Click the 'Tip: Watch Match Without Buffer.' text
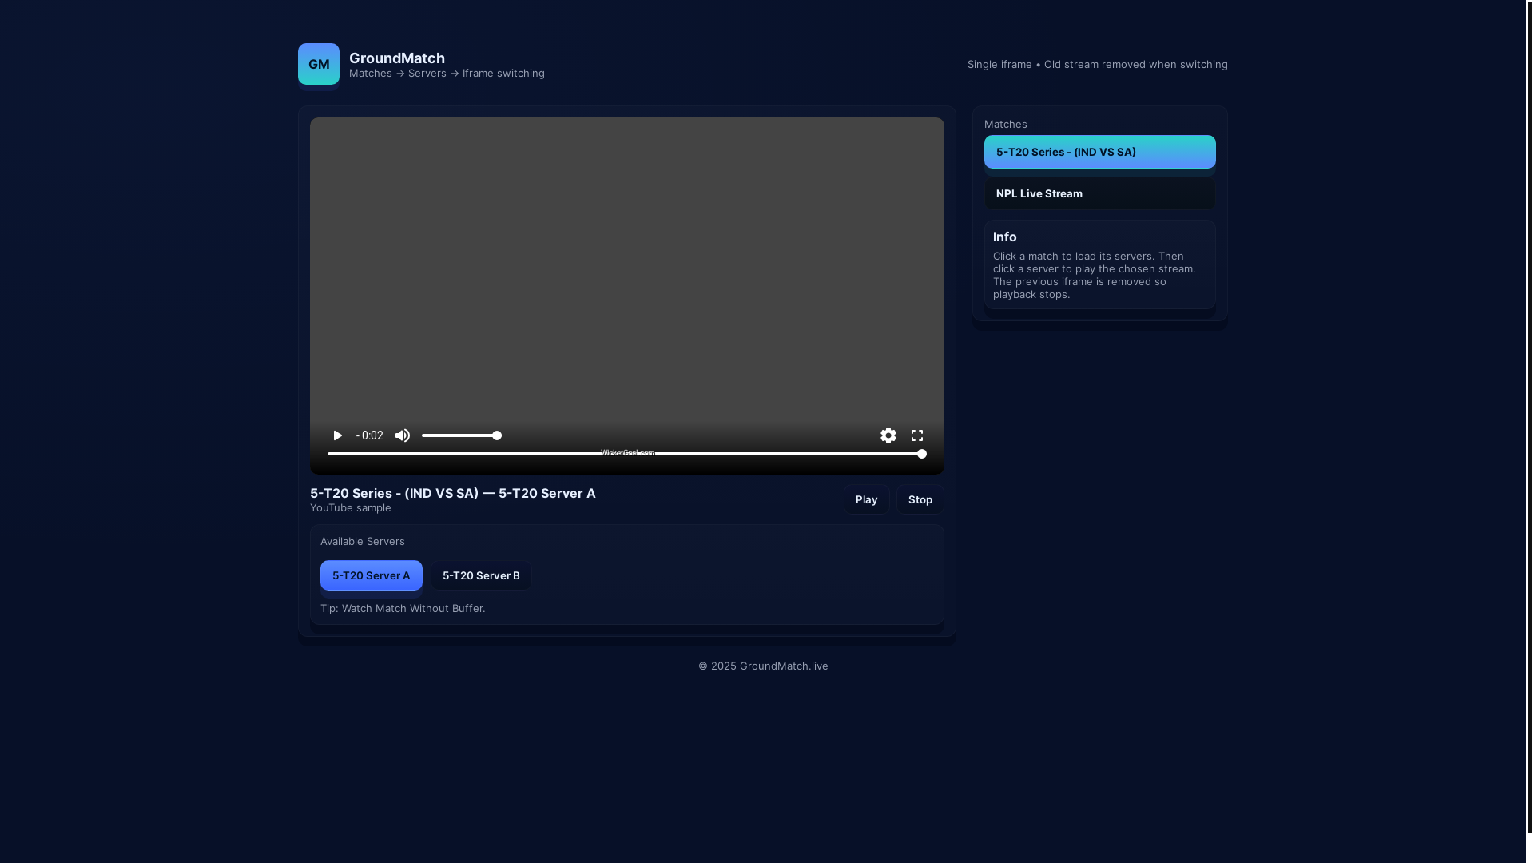The height and width of the screenshot is (863, 1534). pyautogui.click(x=403, y=609)
